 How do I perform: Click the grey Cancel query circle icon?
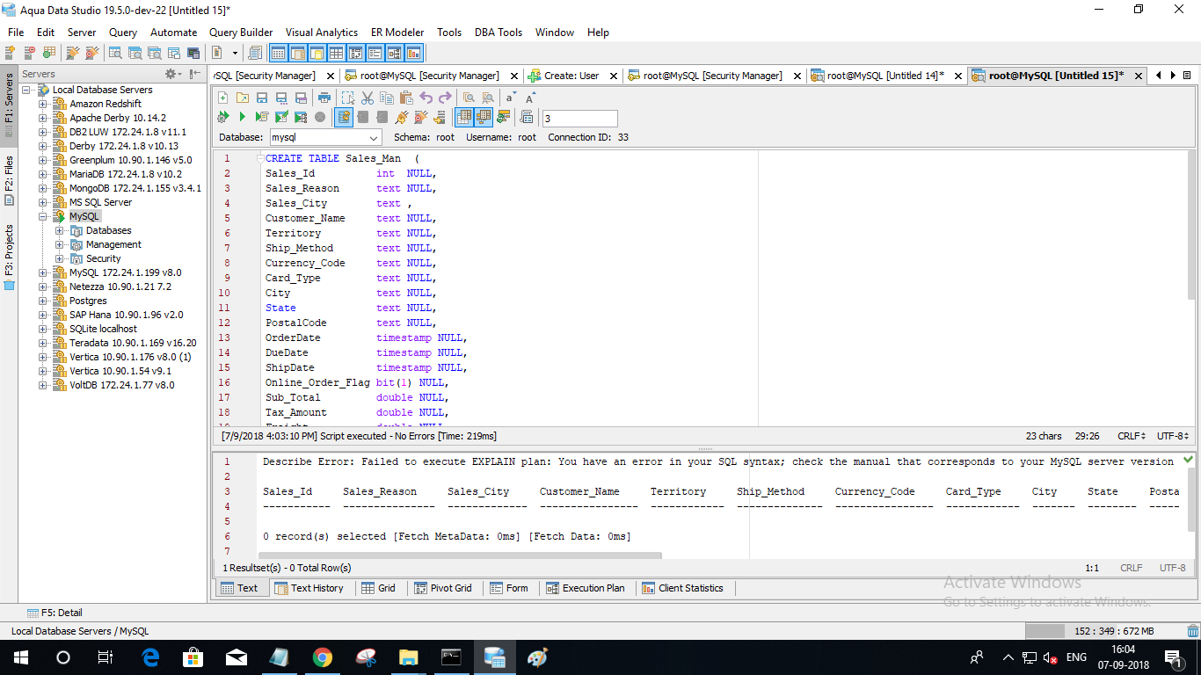(320, 117)
